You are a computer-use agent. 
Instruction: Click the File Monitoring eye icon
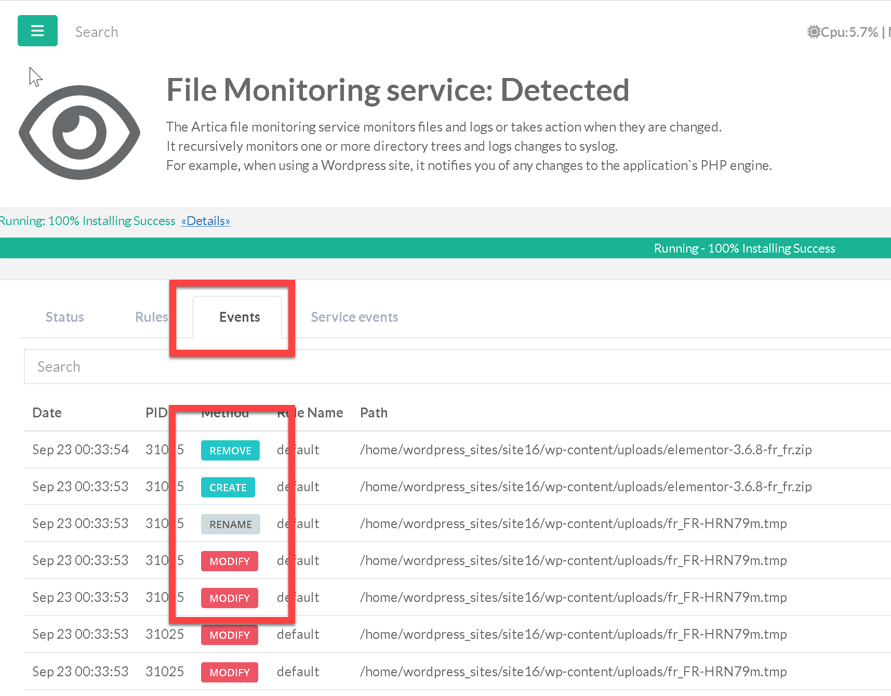(x=79, y=133)
